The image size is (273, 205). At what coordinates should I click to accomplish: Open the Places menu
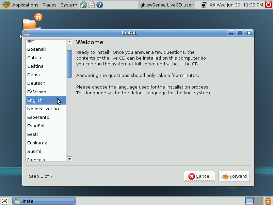point(49,5)
